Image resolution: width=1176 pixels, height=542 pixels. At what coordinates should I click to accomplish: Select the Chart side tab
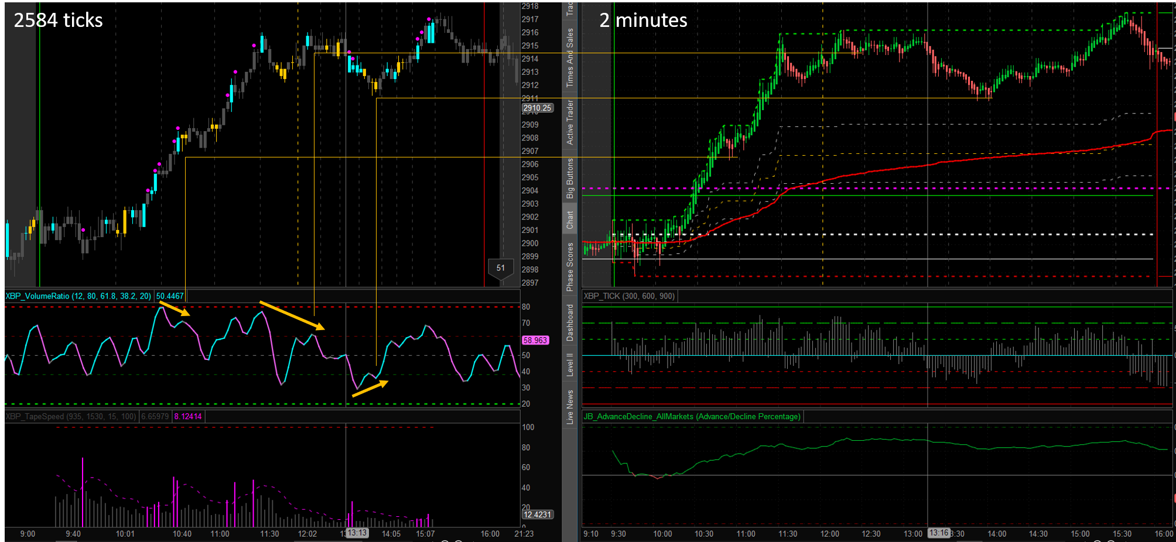[569, 219]
